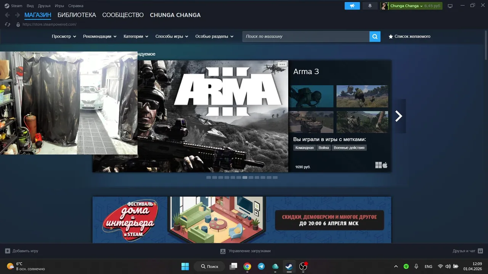
Task: Open the Вид menu
Action: pos(30,6)
